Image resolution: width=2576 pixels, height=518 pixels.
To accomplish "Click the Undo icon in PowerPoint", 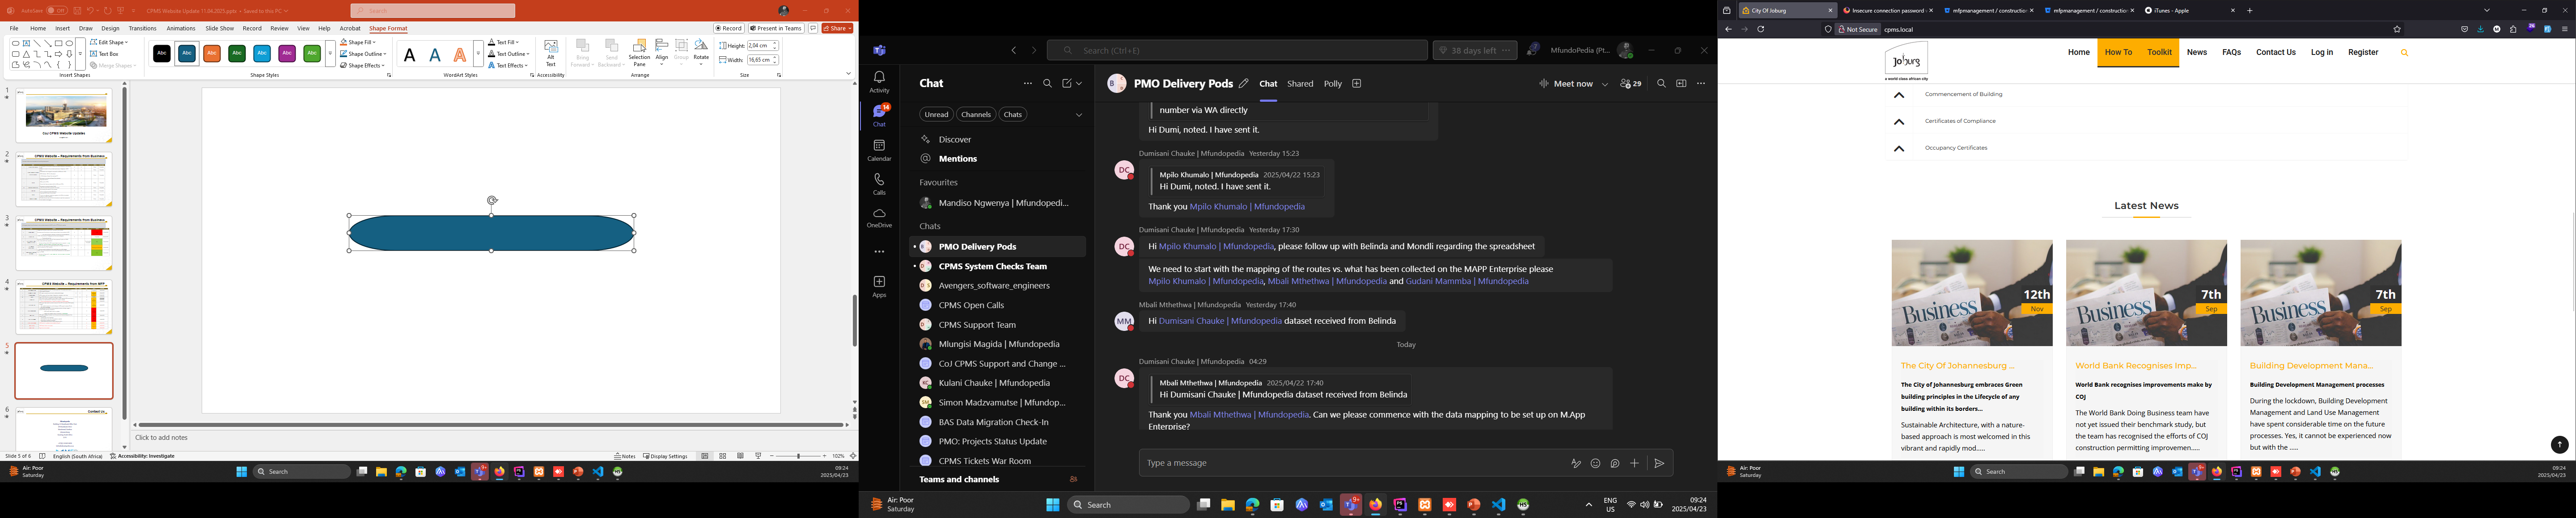I will click(x=90, y=11).
